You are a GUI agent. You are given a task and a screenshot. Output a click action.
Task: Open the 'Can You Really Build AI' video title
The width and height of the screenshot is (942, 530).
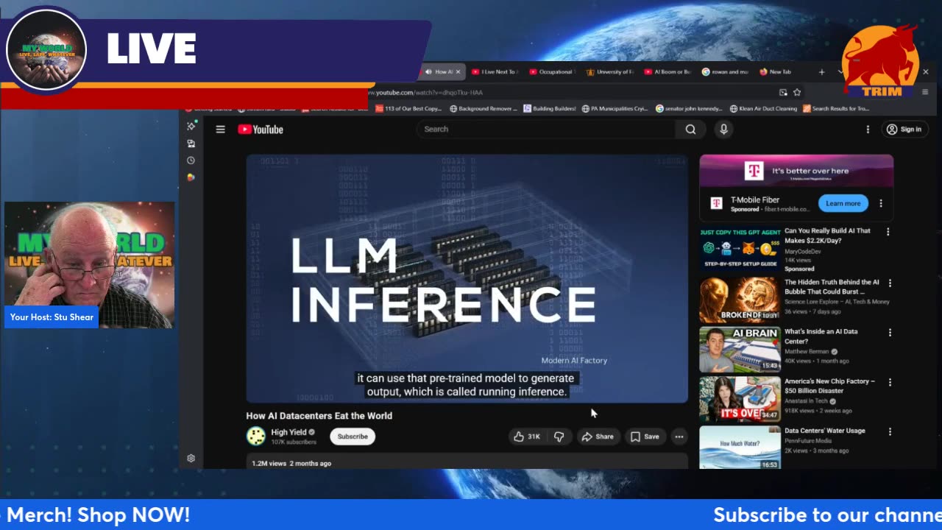828,236
